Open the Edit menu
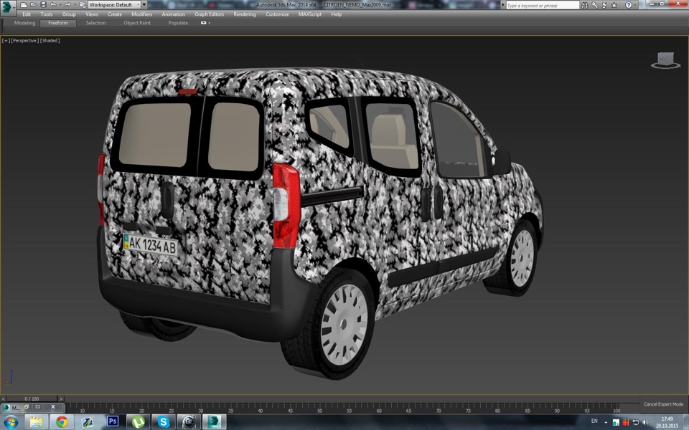Image resolution: width=689 pixels, height=430 pixels. (27, 14)
